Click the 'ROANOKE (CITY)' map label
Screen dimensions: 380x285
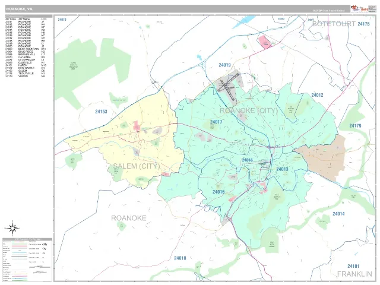pos(249,110)
